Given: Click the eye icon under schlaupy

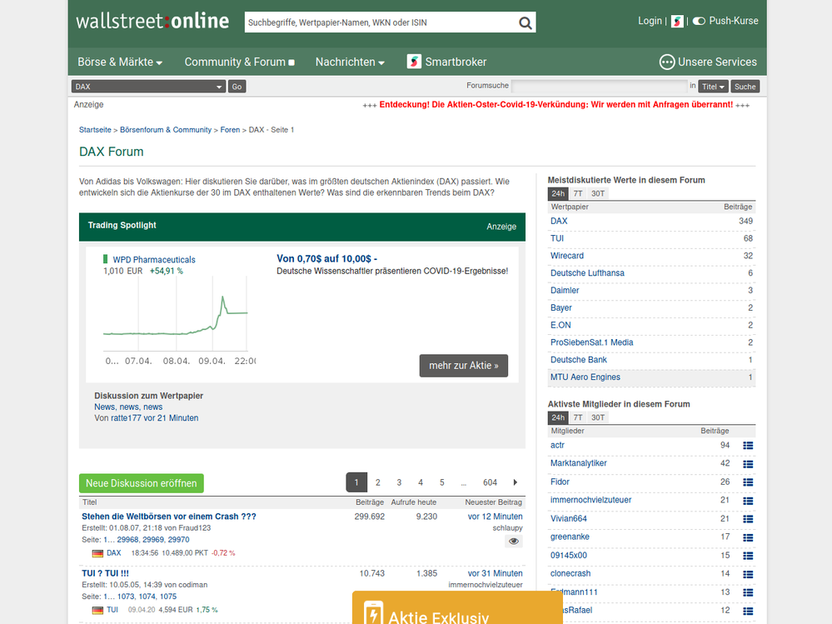Looking at the screenshot, I should 514,541.
